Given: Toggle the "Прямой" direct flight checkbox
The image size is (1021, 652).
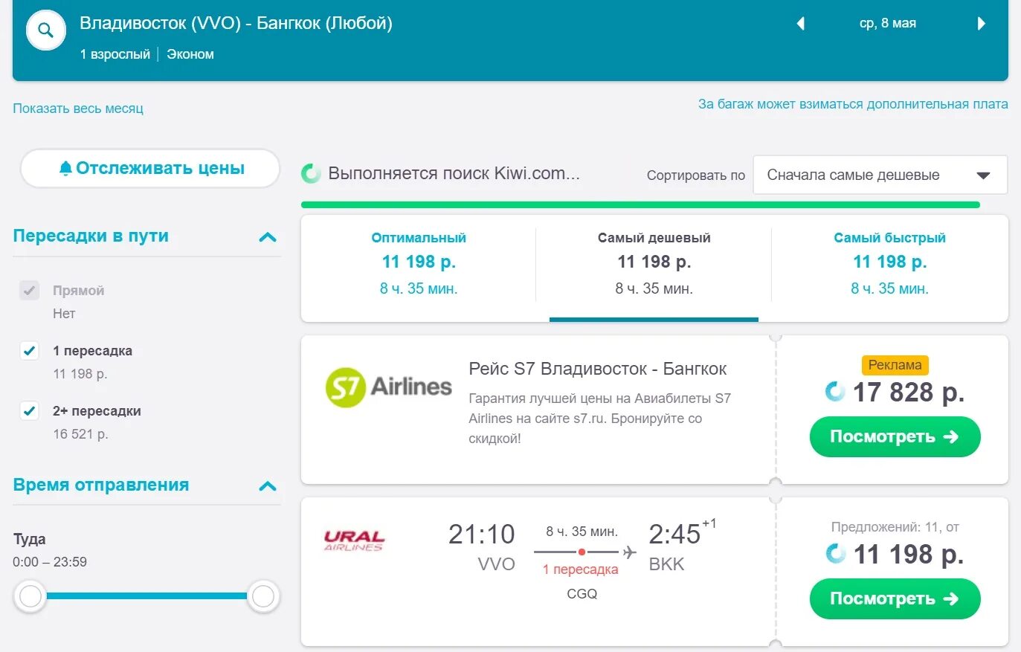Looking at the screenshot, I should 30,291.
